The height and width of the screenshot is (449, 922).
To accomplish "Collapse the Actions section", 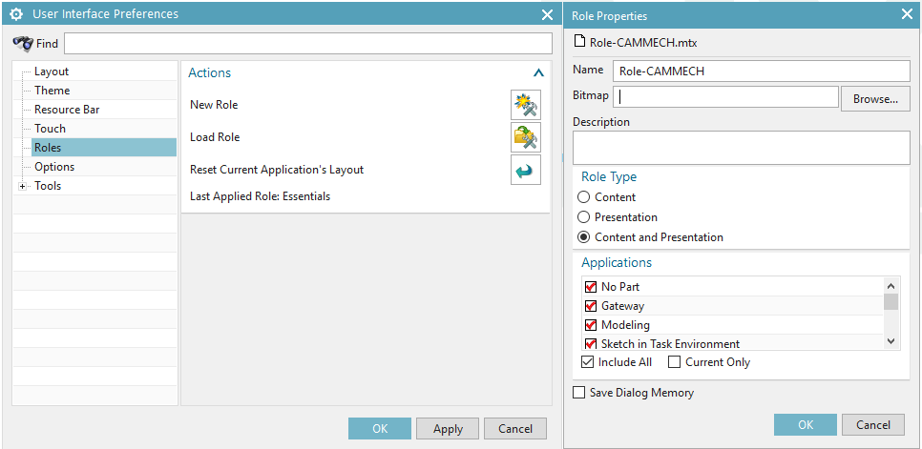I will point(538,73).
